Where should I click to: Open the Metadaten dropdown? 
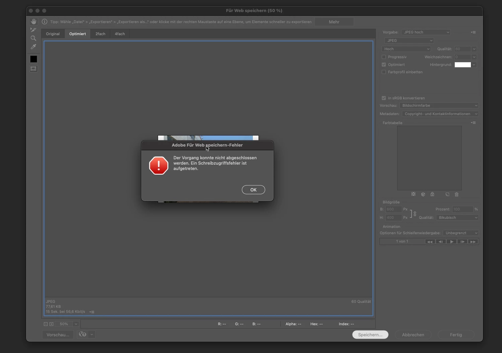(x=440, y=114)
